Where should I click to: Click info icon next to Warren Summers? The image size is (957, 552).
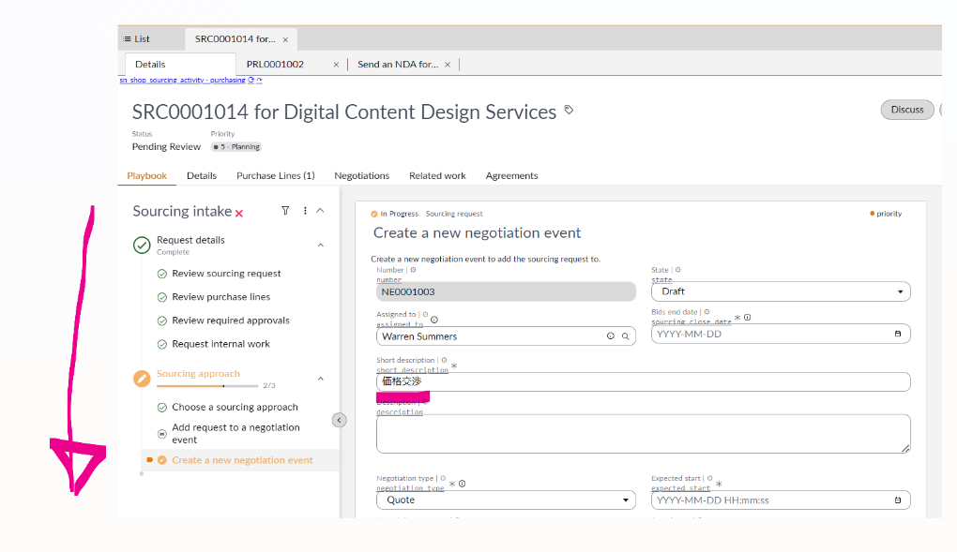(x=610, y=336)
